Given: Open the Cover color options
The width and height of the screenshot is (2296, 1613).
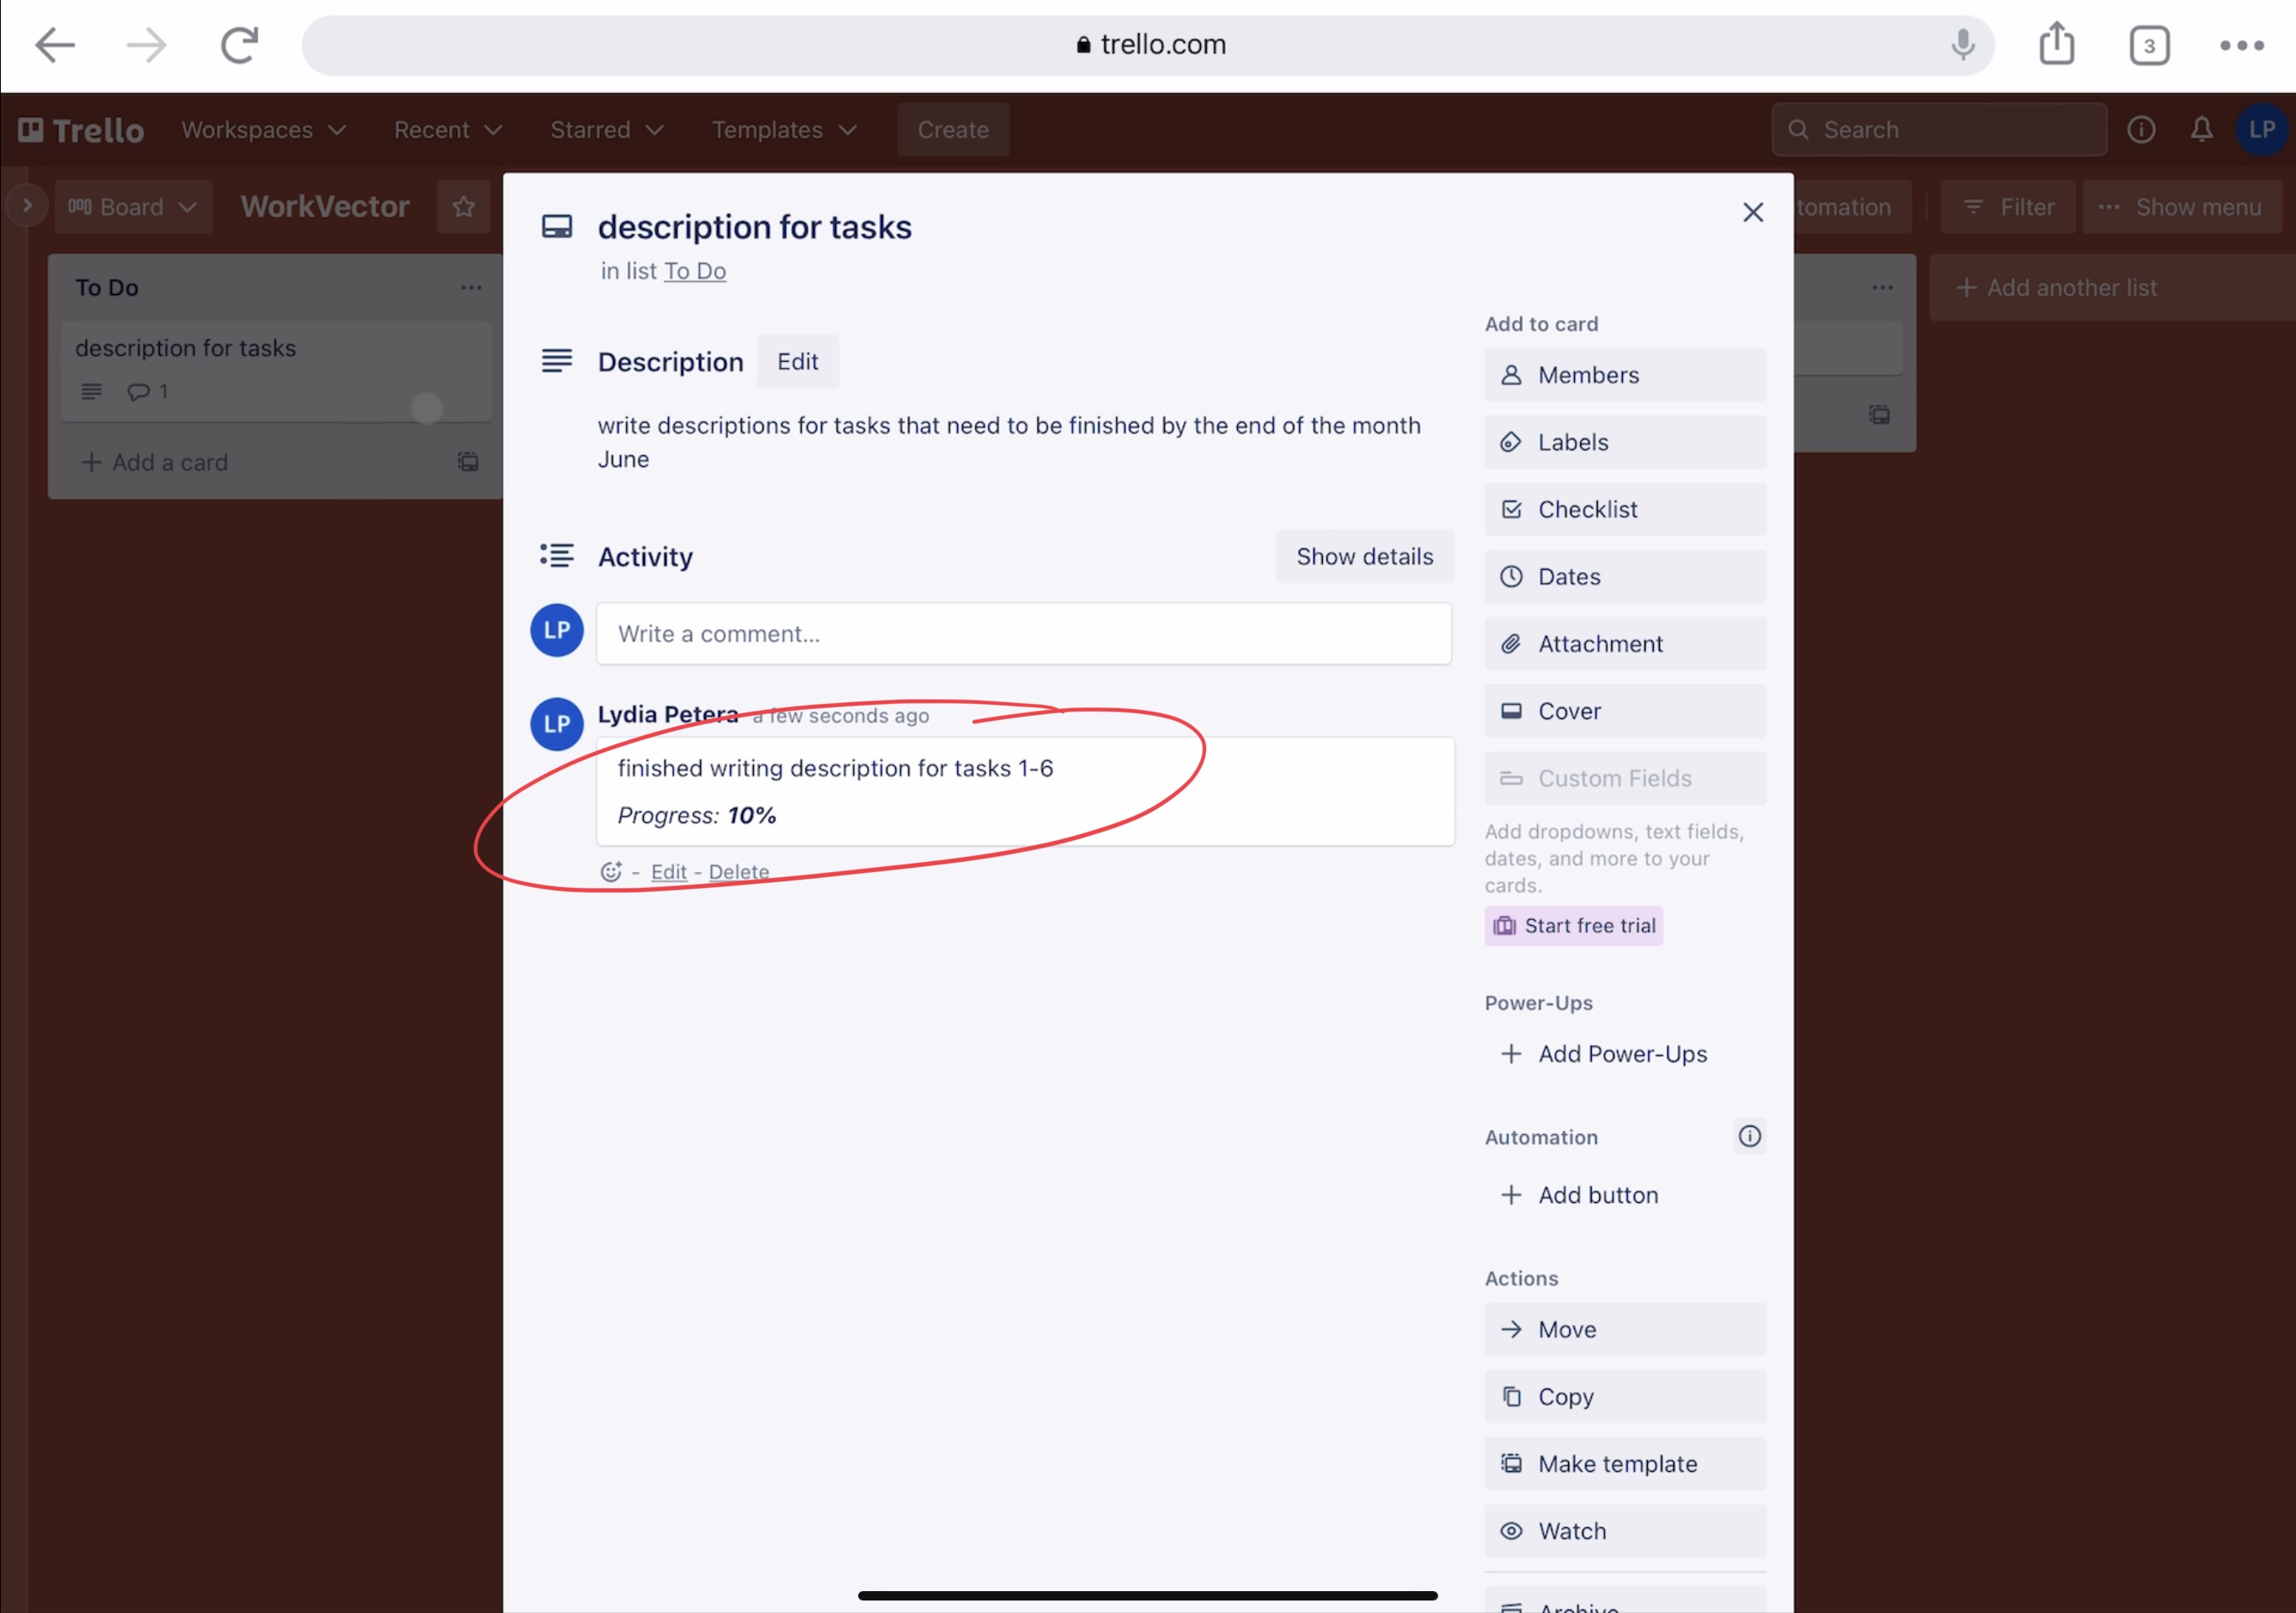Looking at the screenshot, I should pyautogui.click(x=1624, y=712).
